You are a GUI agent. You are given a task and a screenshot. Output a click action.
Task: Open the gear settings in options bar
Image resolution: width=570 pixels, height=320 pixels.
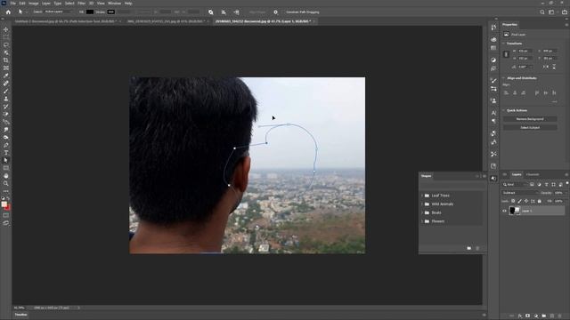pyautogui.click(x=275, y=12)
